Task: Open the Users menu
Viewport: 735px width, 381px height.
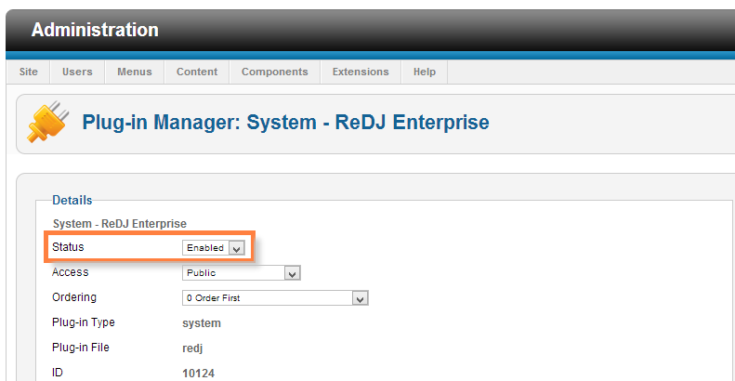Action: tap(77, 72)
